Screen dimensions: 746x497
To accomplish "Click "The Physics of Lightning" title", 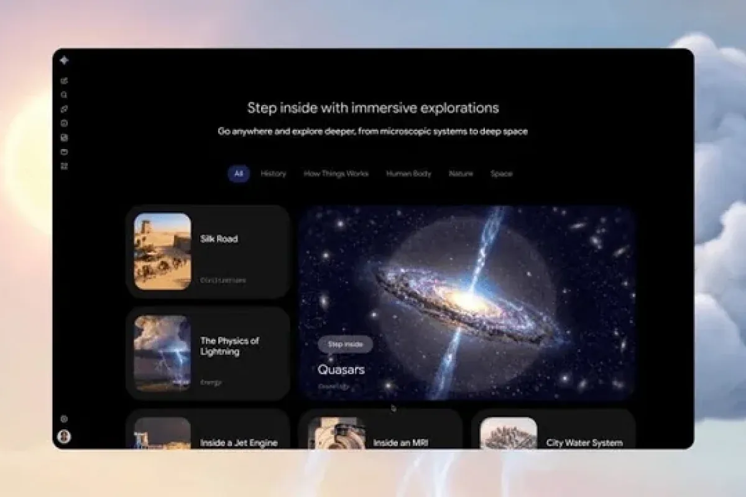I will pyautogui.click(x=229, y=346).
